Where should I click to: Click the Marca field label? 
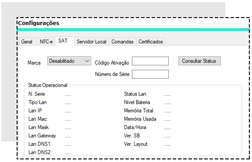tap(34, 63)
